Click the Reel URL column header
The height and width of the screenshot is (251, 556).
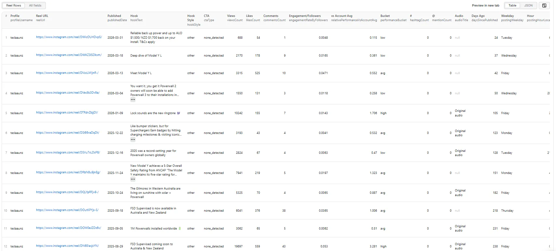pos(42,18)
